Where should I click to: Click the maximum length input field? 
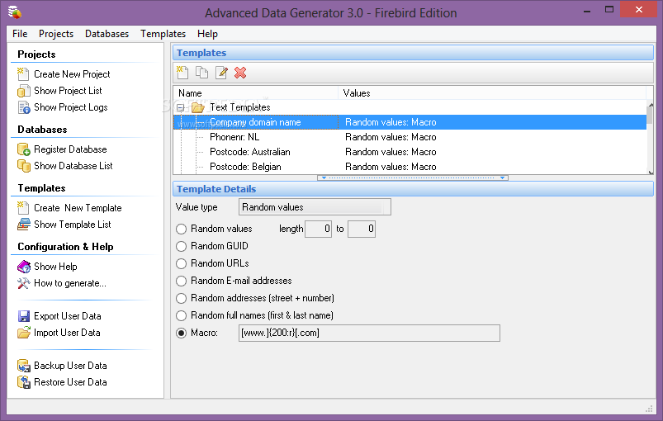pyautogui.click(x=362, y=229)
